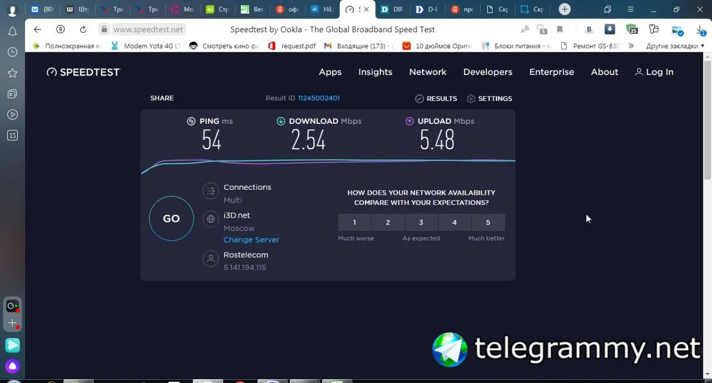Click the Connections multi icon
This screenshot has width=712, height=383.
[211, 191]
